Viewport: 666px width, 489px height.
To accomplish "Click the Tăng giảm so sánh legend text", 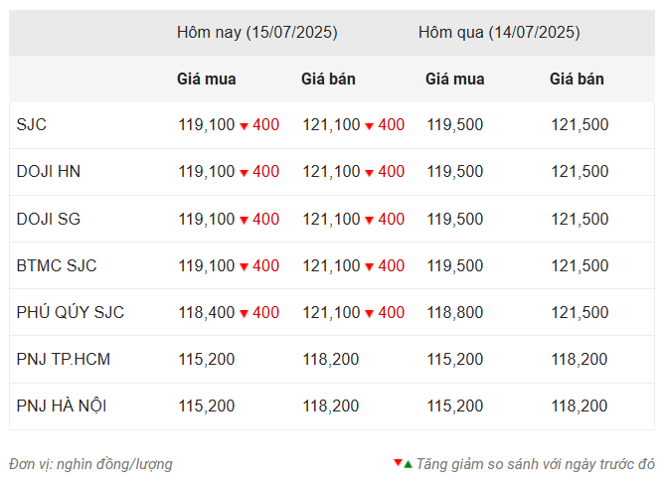I will pos(535,464).
